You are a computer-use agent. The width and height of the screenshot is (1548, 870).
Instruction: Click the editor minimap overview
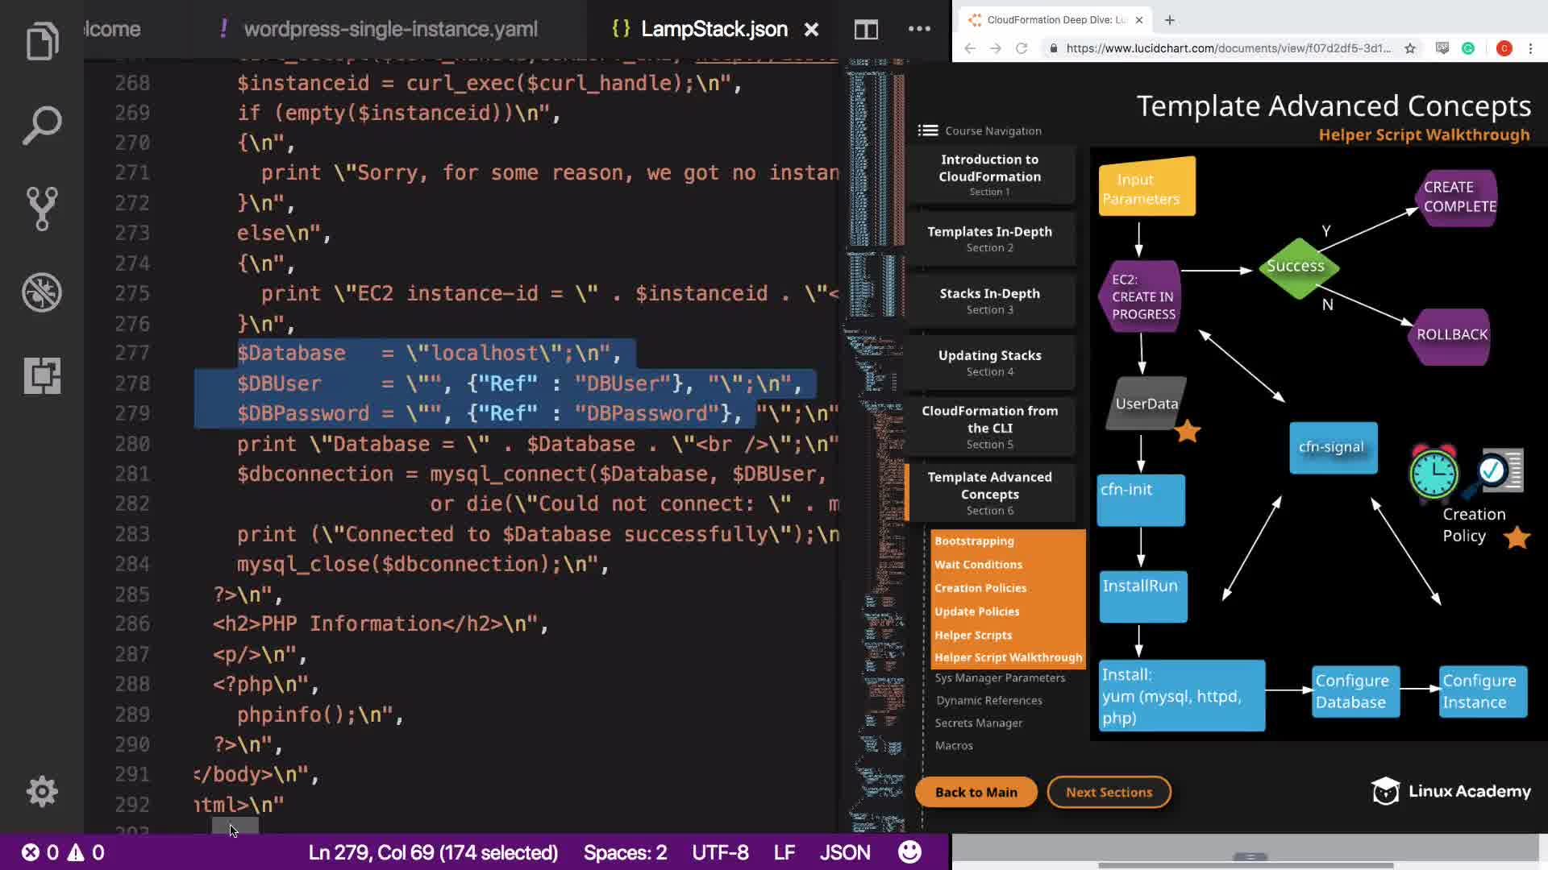[876, 403]
